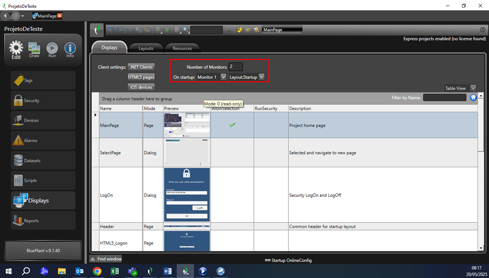Click the Print toolbar icon
Image resolution: width=489 pixels, height=278 pixels.
point(159,30)
